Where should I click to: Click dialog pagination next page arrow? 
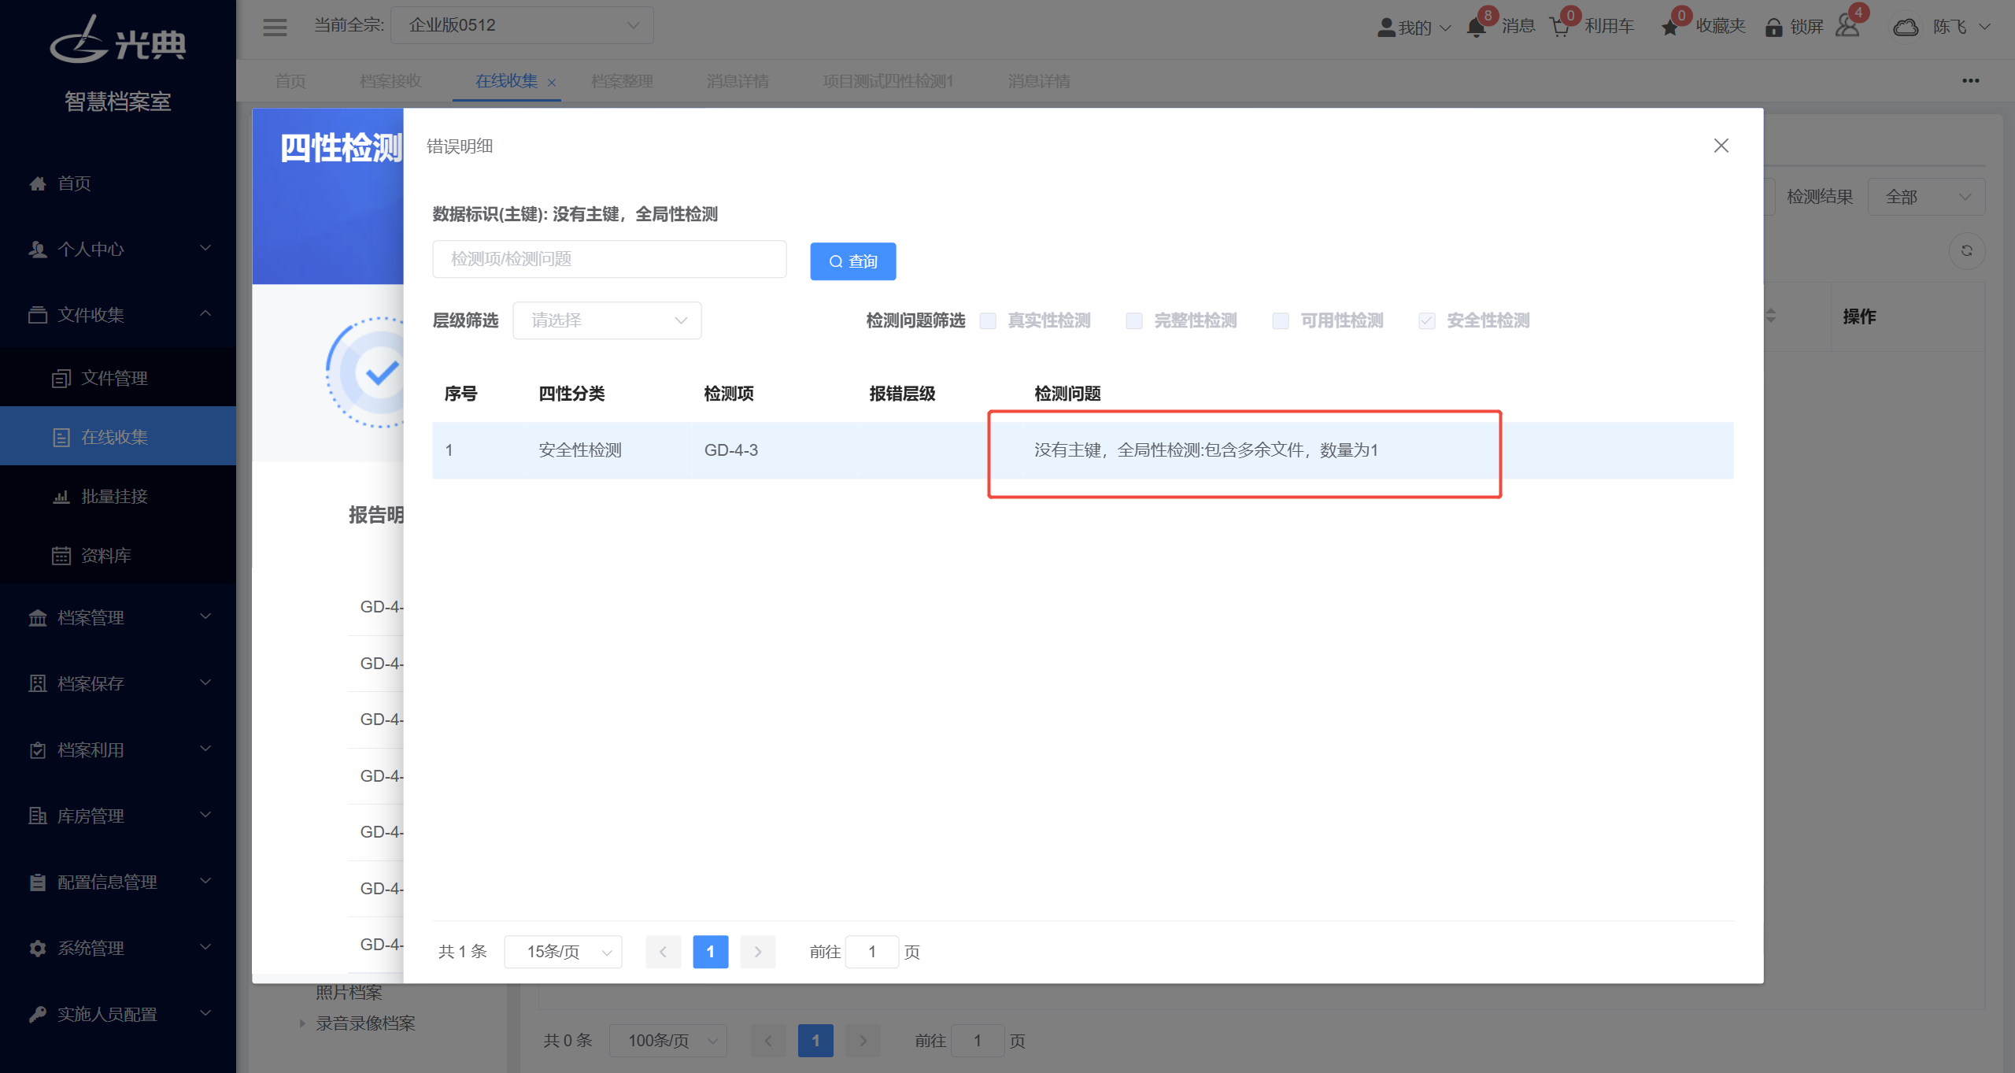point(758,952)
